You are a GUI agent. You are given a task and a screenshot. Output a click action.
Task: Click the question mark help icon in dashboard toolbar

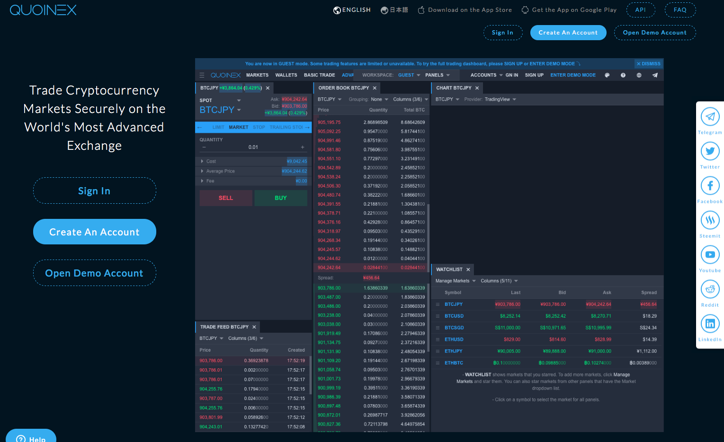pos(623,75)
